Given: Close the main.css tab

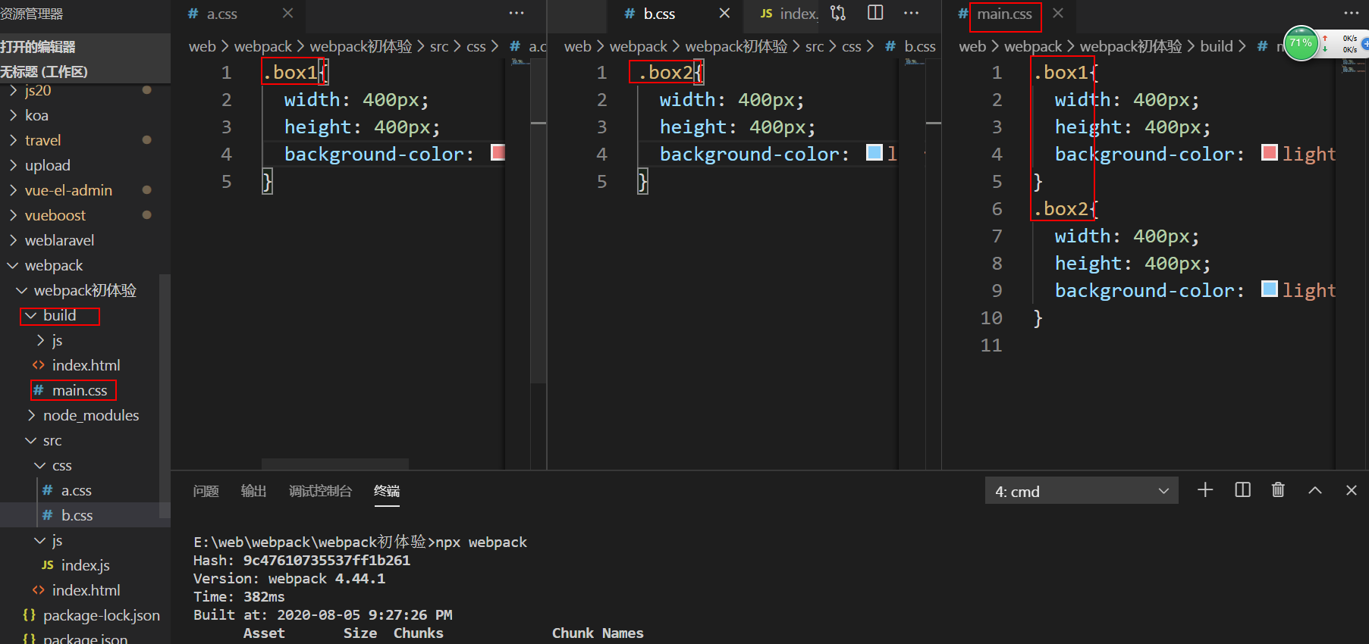Looking at the screenshot, I should [1058, 14].
